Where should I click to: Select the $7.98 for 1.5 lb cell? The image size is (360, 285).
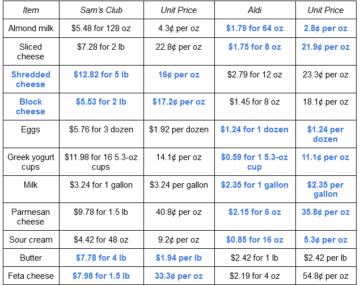[101, 276]
